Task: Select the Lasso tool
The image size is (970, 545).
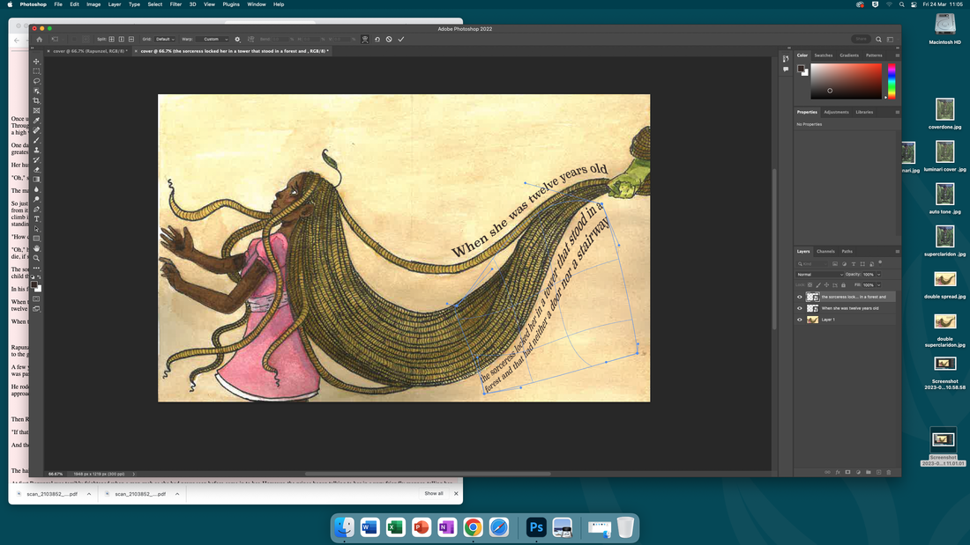Action: tap(36, 81)
